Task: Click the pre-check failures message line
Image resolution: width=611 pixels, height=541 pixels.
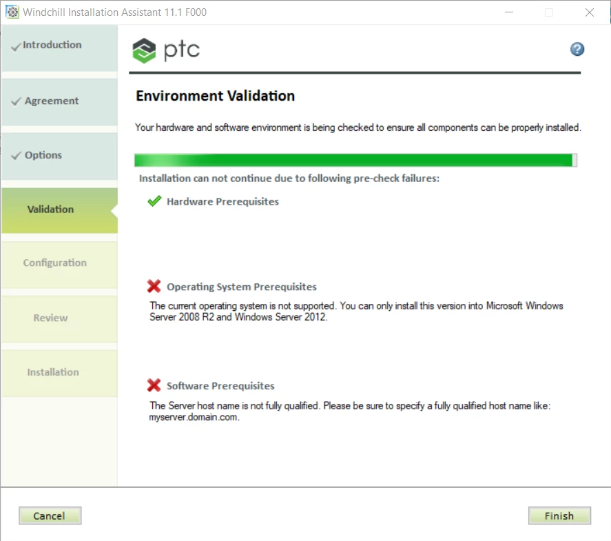Action: [289, 178]
